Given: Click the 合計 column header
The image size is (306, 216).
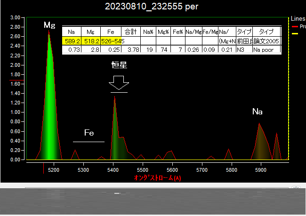Looking at the screenshot, I should [x=131, y=31].
